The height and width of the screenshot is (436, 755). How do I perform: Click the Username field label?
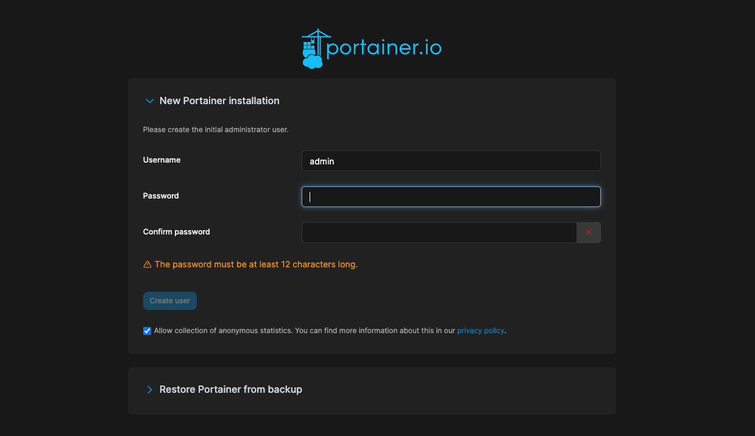click(x=161, y=160)
